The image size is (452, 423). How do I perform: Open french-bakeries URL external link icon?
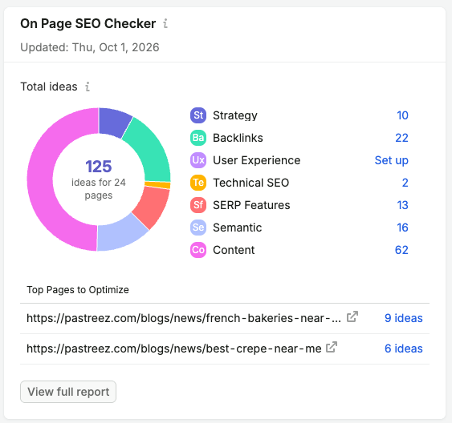[x=352, y=317]
